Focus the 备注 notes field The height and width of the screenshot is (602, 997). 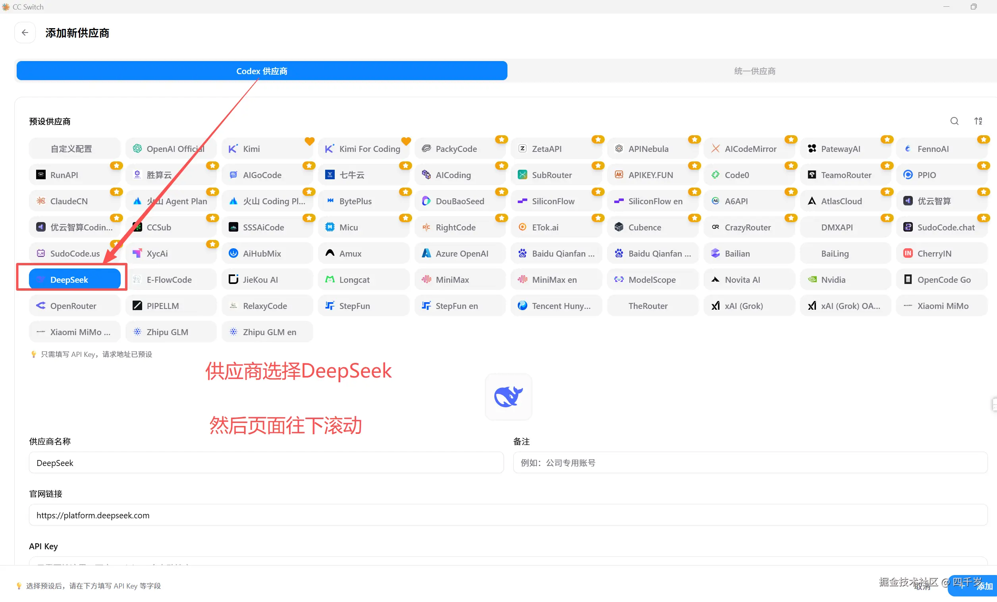pos(750,463)
